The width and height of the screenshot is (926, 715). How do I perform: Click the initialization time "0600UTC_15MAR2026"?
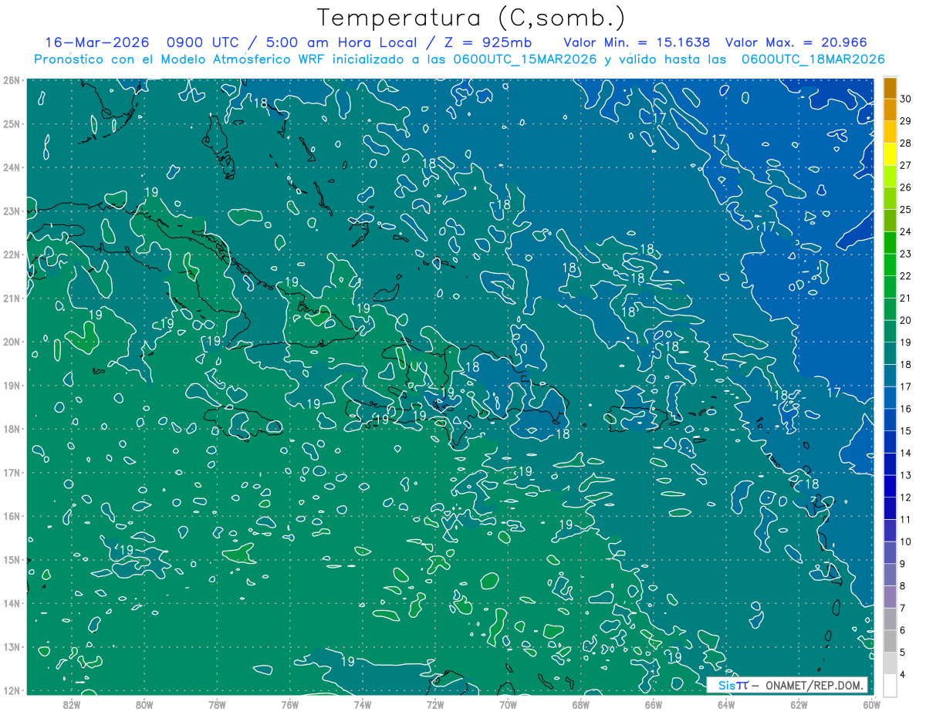[x=525, y=59]
